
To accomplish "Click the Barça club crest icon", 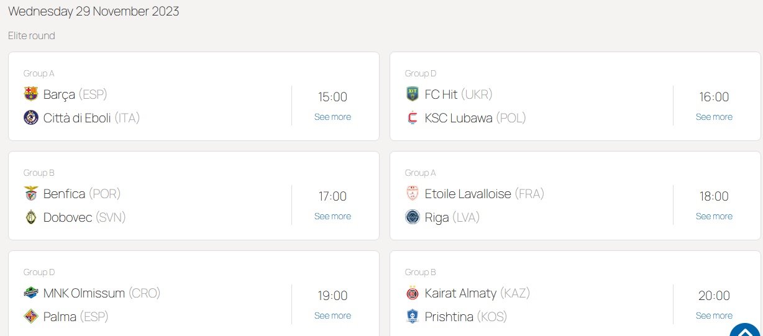I will pyautogui.click(x=31, y=94).
